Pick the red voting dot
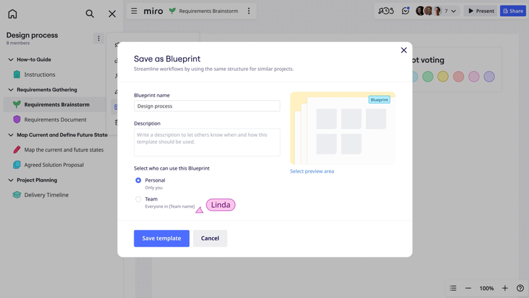Screen dimensions: 529x298 click(458, 77)
